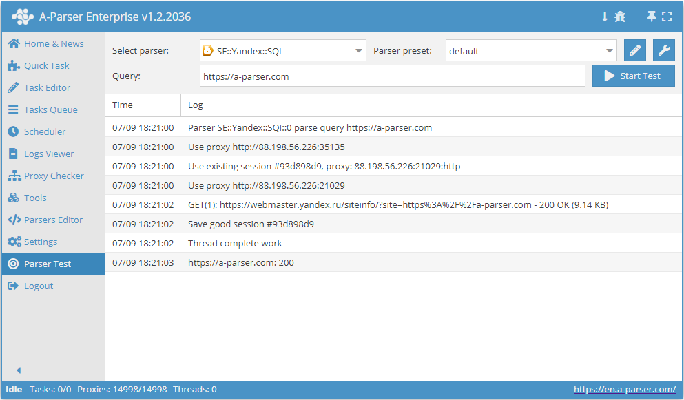Click the A-Parser logo icon
The width and height of the screenshot is (684, 400).
(22, 17)
